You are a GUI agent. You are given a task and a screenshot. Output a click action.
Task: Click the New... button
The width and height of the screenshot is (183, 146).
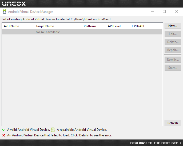(x=173, y=26)
